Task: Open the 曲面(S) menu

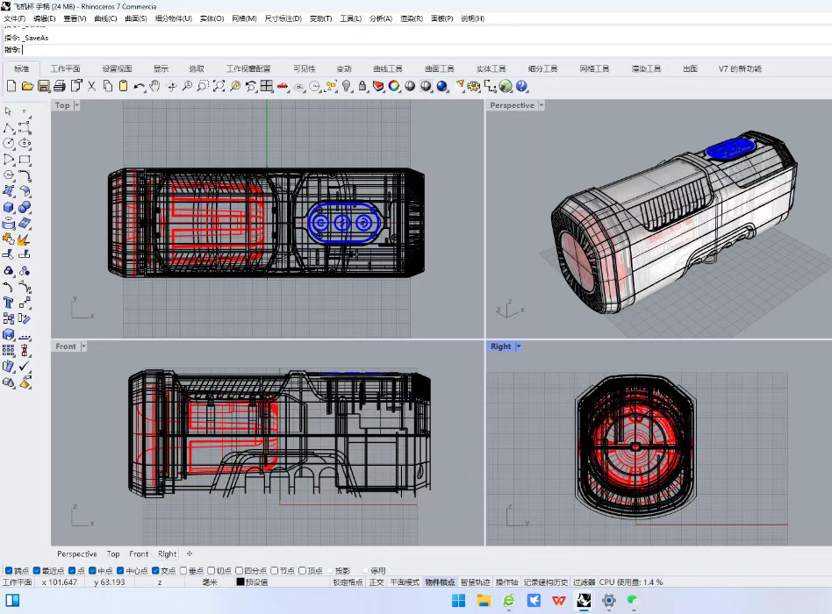Action: (135, 18)
